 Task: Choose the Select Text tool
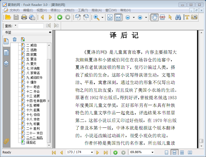(186, 17)
